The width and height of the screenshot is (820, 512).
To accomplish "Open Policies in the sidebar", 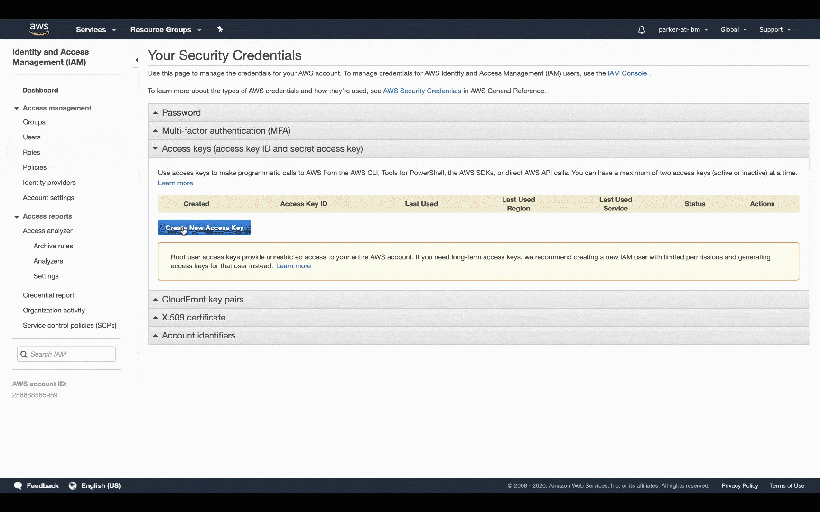I will coord(35,167).
